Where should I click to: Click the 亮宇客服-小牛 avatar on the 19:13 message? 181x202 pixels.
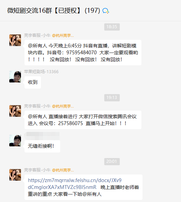pos(15,111)
